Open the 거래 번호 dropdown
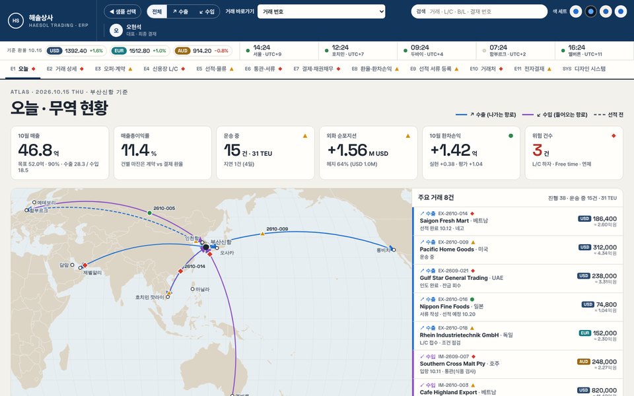 322,12
